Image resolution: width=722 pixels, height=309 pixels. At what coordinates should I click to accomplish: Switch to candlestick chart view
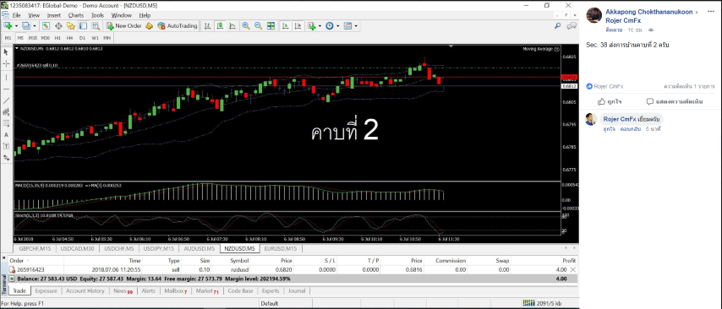[220, 25]
